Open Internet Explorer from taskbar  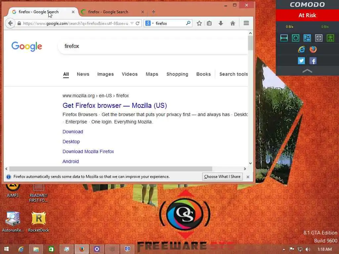21,249
